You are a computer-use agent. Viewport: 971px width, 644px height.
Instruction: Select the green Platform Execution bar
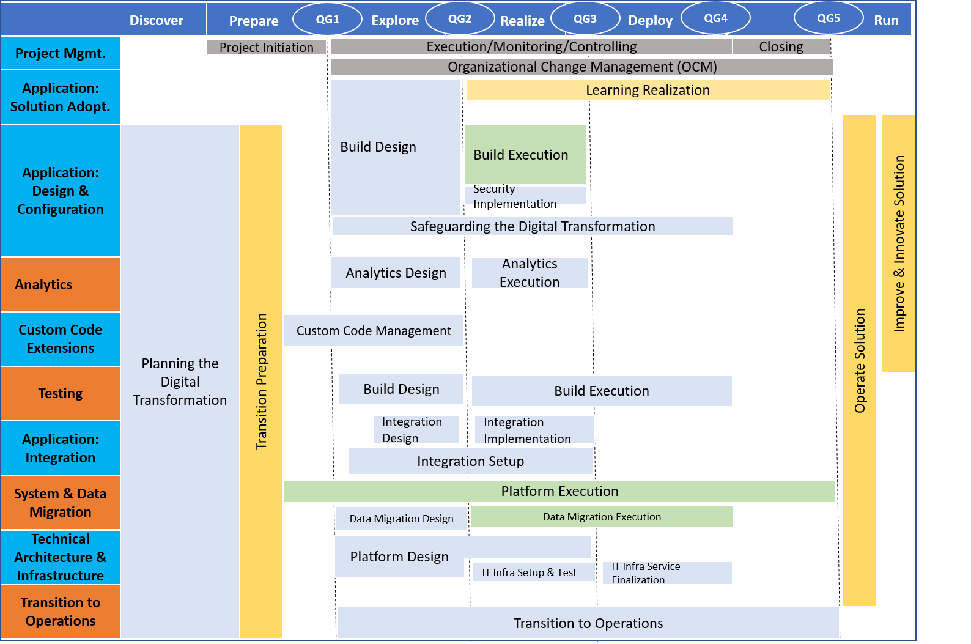coord(559,491)
